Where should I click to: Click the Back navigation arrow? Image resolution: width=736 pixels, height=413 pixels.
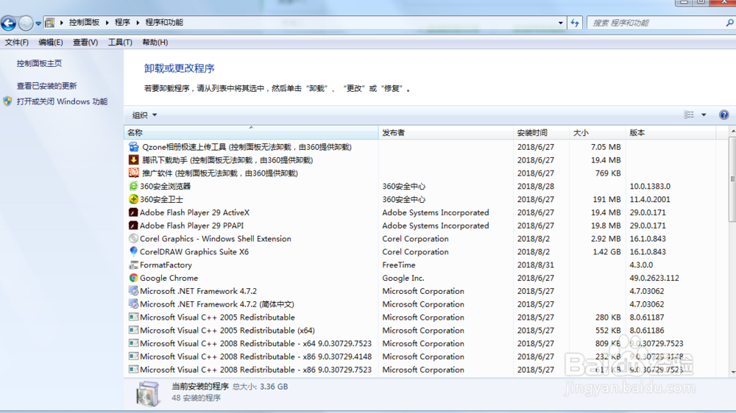(8, 23)
